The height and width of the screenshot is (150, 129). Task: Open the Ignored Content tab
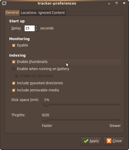tap(52, 13)
